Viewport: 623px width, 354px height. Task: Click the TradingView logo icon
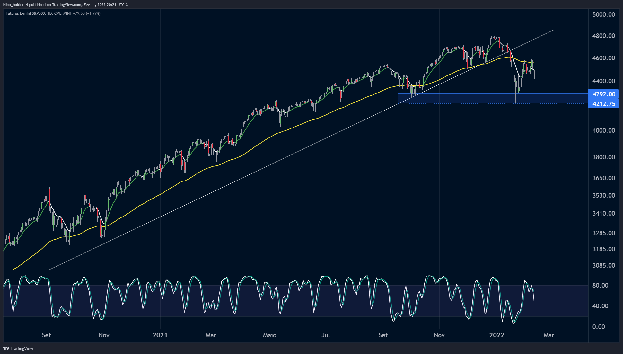click(6, 348)
